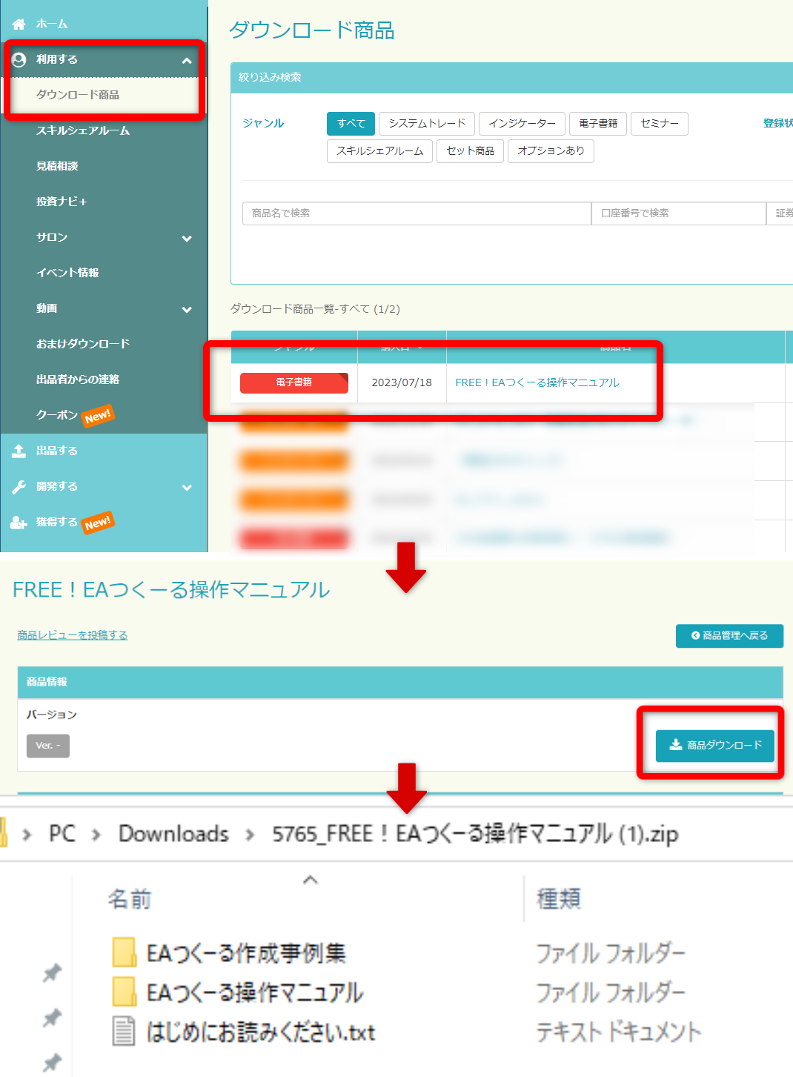
Task: Click the 商品ダウンロード button
Action: (714, 745)
